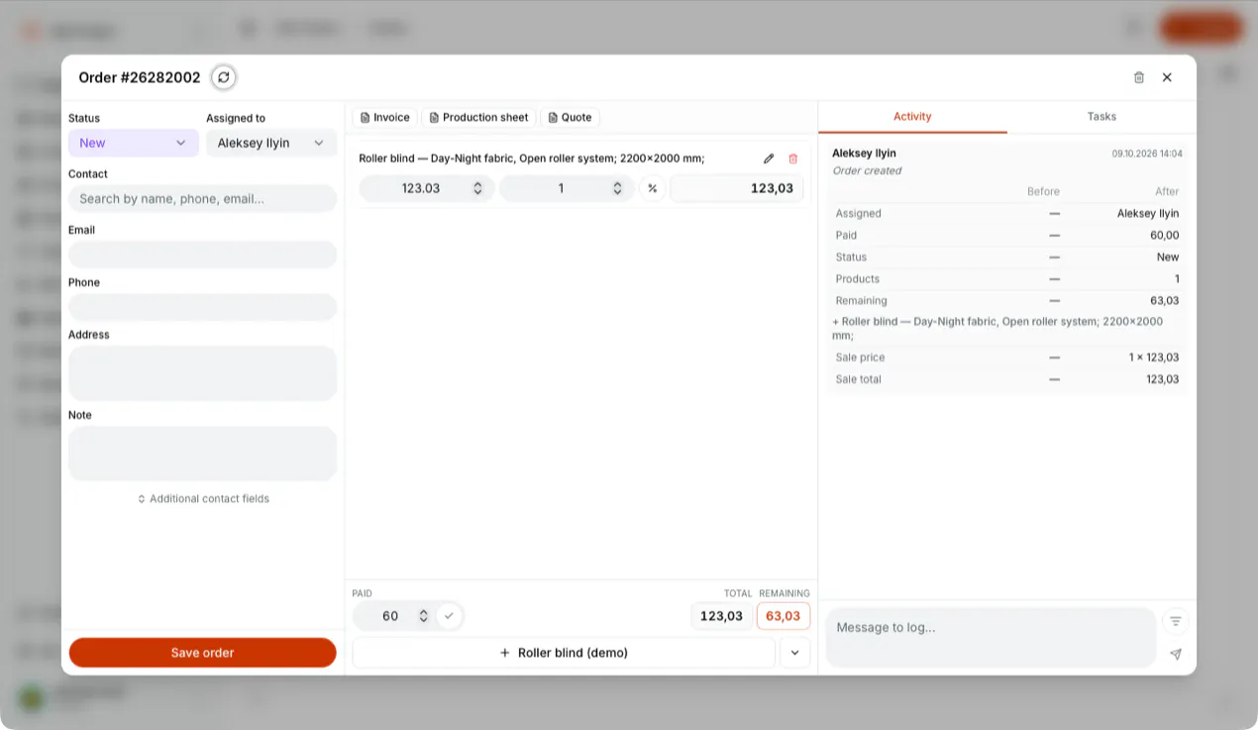Open the Status dropdown showing New
Viewport: 1258px width, 730px height.
pyautogui.click(x=134, y=143)
